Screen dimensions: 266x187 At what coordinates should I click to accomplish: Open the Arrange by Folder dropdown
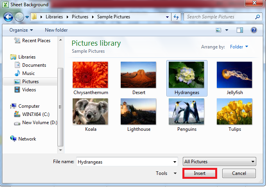239,46
